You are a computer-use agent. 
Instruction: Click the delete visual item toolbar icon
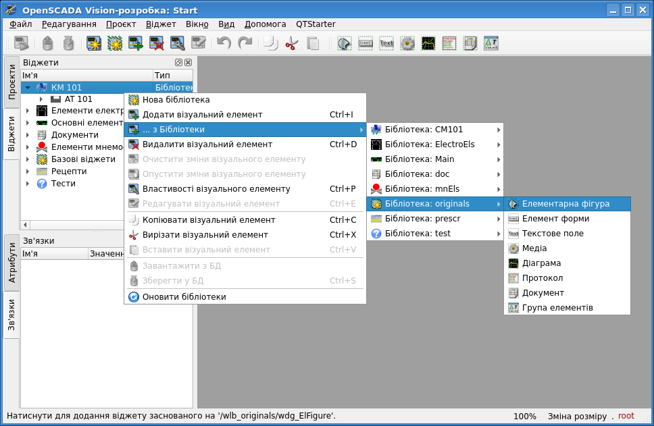pyautogui.click(x=157, y=44)
